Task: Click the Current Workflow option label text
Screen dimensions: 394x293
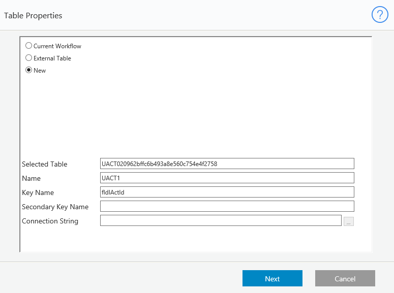Action: pyautogui.click(x=57, y=46)
